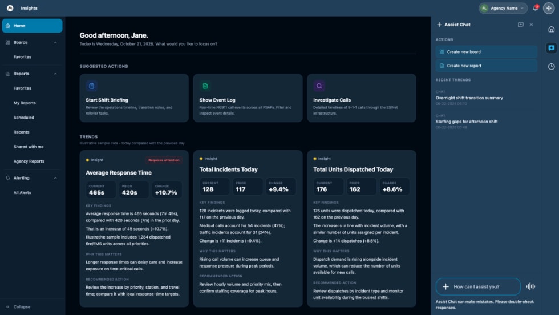Screen dimensions: 559x315
Task: Open Overnight shift transition summary thread
Action: 469,98
